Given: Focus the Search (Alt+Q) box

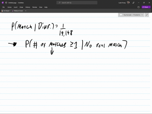Looking at the screenshot, I should 77,3.
